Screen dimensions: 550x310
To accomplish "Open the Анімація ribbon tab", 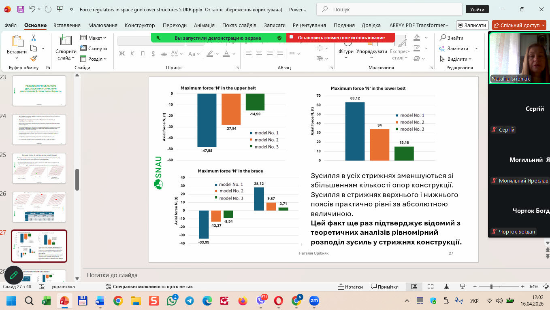I will (204, 25).
